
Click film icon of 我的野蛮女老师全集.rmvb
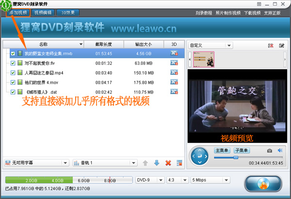pyautogui.click(x=20, y=53)
